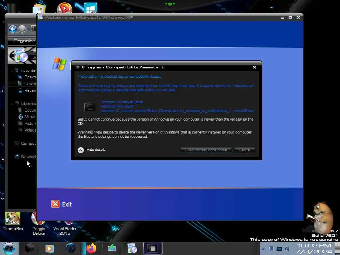Open the green arrow taskbar icon
Viewport: 340px width, 255px height.
112,248
